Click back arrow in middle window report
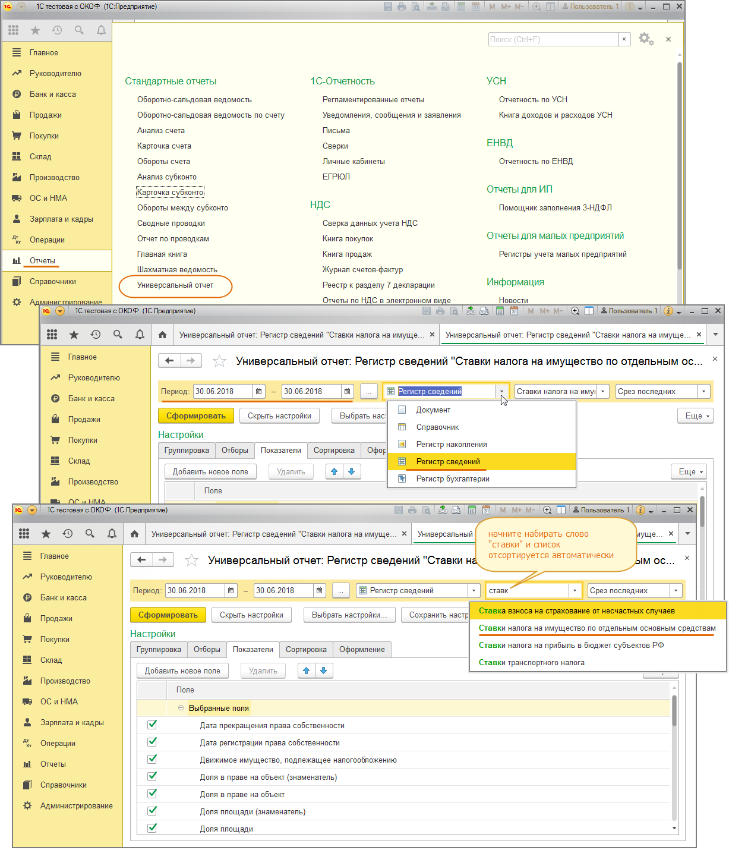 coord(169,360)
